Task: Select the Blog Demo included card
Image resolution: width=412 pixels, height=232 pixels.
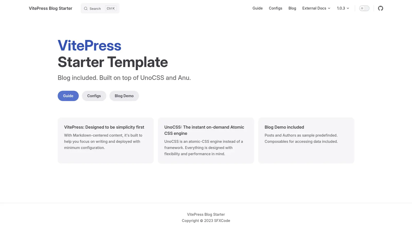Action: pos(306,140)
